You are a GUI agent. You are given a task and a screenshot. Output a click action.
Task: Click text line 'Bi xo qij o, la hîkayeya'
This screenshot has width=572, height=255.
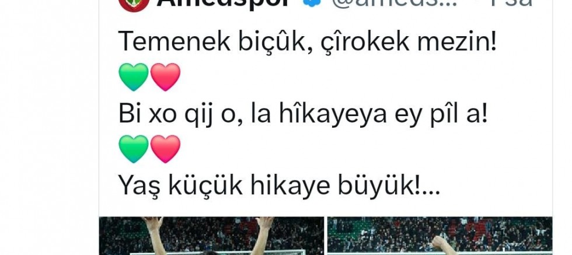252,116
